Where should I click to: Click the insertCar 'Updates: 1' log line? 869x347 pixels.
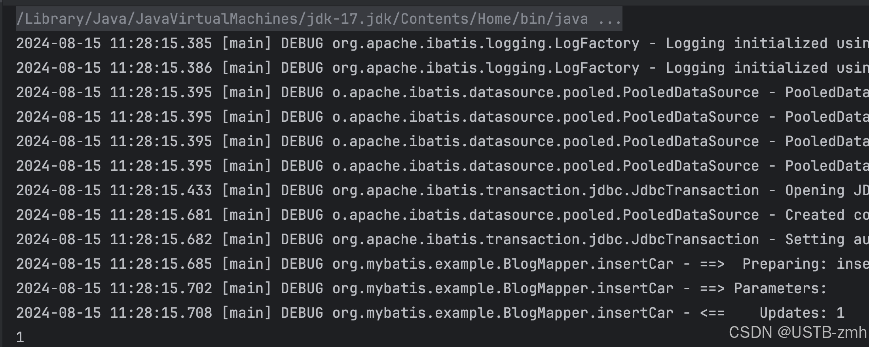tap(430, 313)
